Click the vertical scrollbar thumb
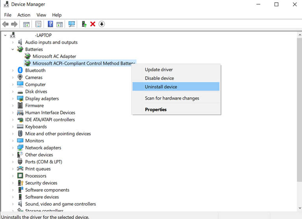 click(x=300, y=109)
